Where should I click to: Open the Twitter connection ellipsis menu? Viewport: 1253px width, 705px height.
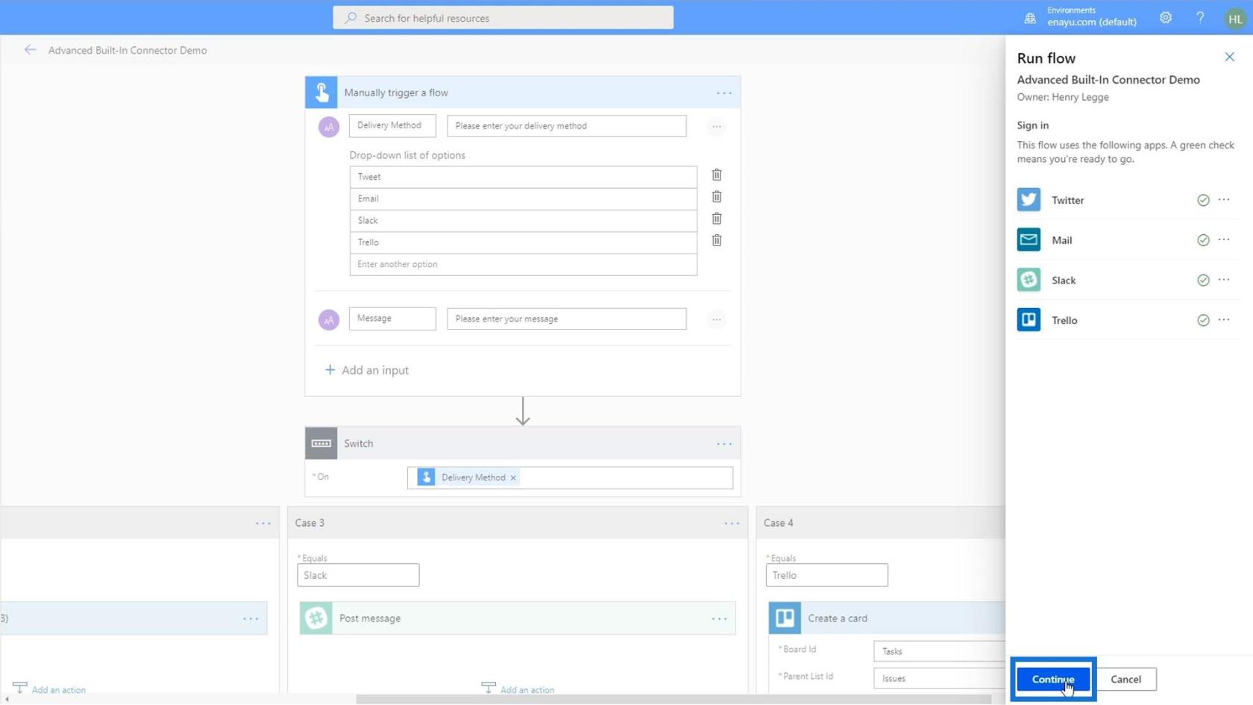(1224, 199)
